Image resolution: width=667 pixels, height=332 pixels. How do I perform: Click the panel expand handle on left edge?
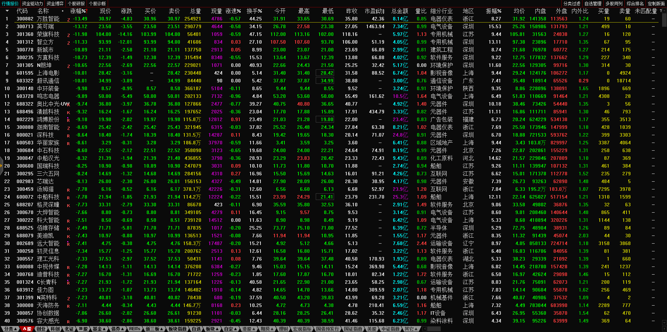pyautogui.click(x=1, y=166)
